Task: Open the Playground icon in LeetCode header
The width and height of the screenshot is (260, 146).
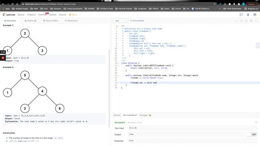Action: coord(241,15)
